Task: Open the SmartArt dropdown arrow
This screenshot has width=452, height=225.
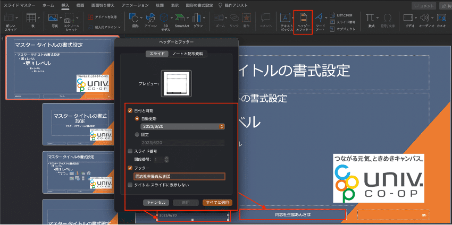Action: [x=187, y=18]
